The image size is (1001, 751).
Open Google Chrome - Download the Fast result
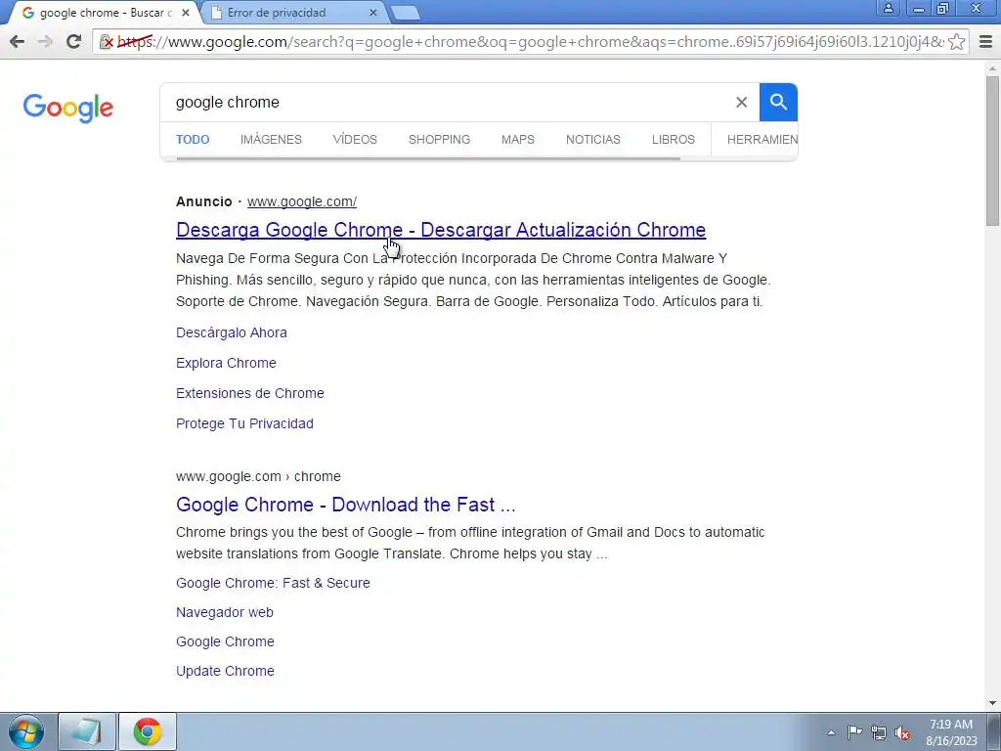click(345, 505)
